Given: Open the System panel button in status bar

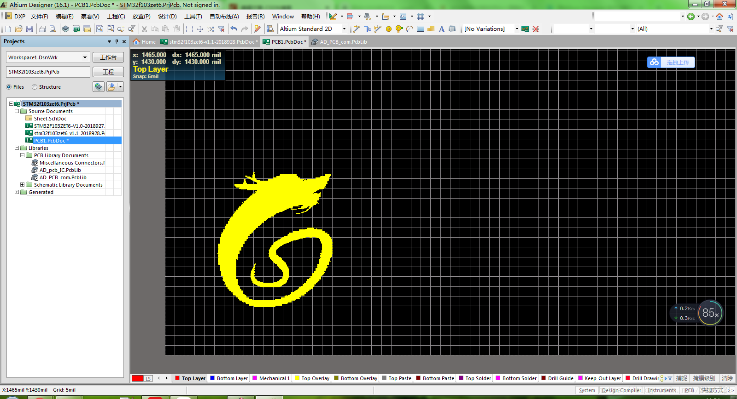Looking at the screenshot, I should click(587, 390).
